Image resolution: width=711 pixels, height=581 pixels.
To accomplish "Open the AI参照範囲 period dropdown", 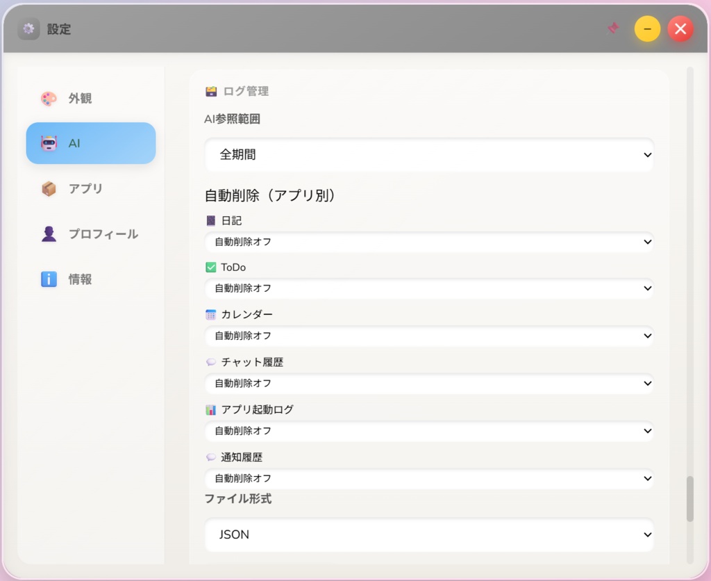I will tap(428, 154).
